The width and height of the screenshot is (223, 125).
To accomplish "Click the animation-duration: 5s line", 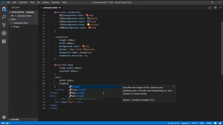I will coord(74,56).
